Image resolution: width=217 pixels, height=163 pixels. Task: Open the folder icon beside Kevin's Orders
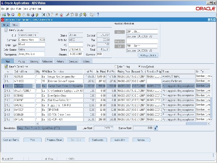pyautogui.click(x=6, y=30)
